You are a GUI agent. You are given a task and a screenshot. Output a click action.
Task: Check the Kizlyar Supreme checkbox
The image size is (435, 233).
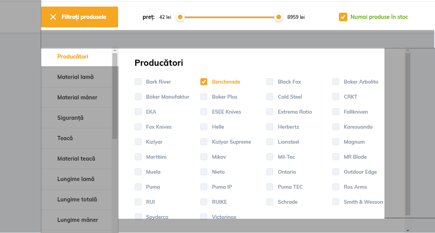click(204, 142)
